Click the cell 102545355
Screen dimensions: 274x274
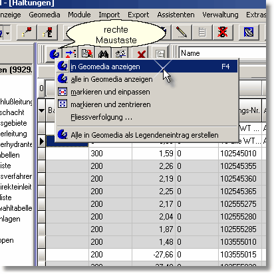point(240,166)
